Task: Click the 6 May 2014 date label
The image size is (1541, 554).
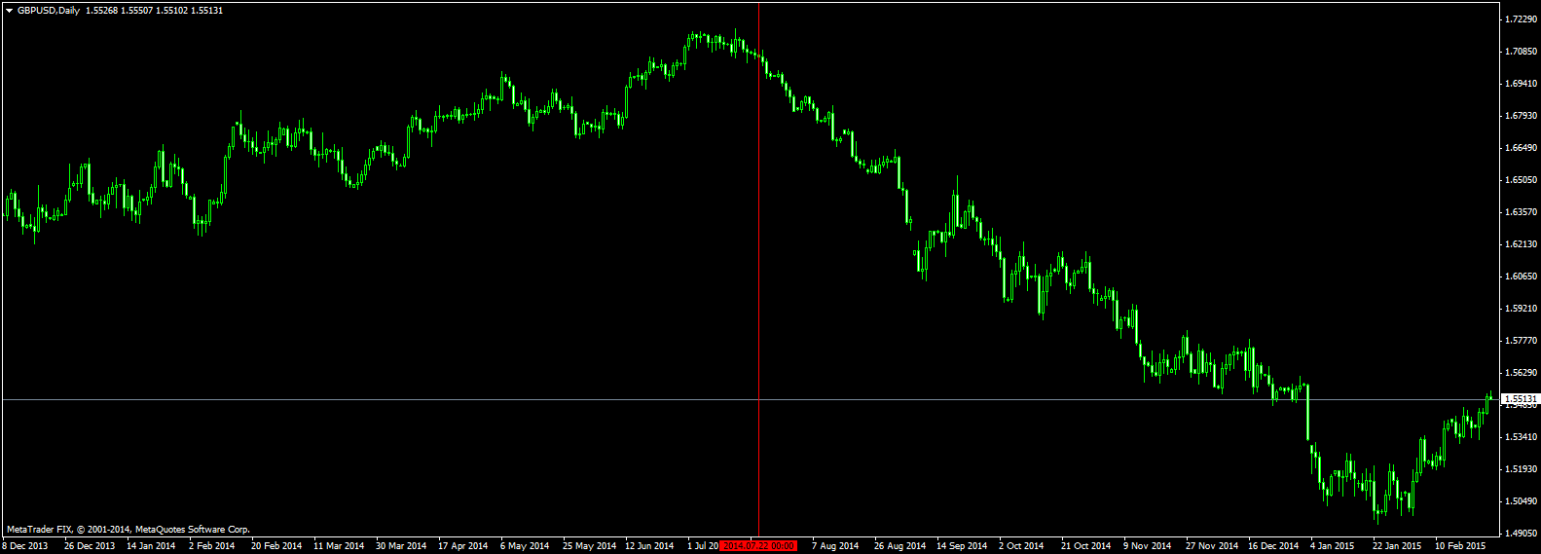Action: coord(524,546)
